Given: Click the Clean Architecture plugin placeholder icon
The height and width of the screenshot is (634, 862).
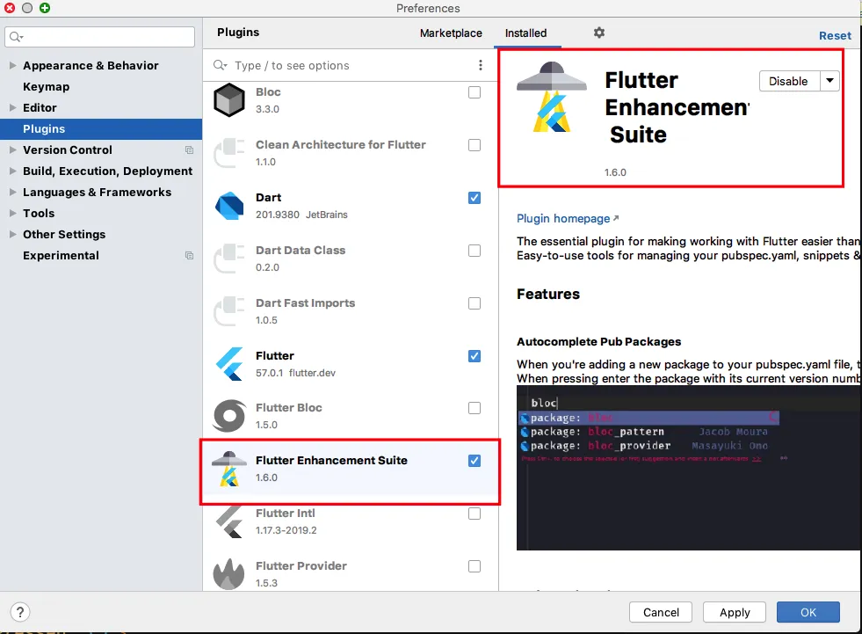Looking at the screenshot, I should (229, 152).
